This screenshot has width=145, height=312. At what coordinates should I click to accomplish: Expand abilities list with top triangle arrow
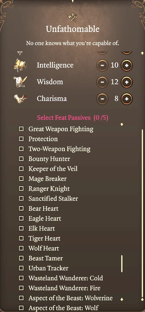pyautogui.click(x=20, y=53)
